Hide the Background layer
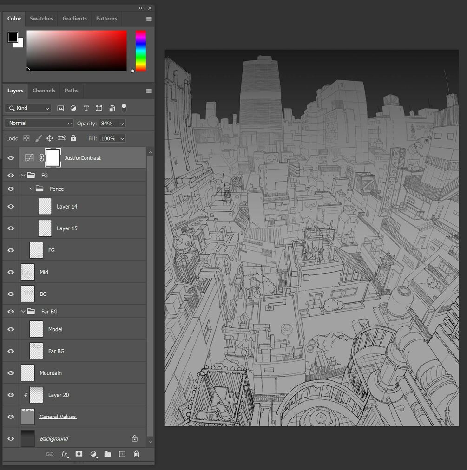467x470 pixels. click(x=11, y=438)
